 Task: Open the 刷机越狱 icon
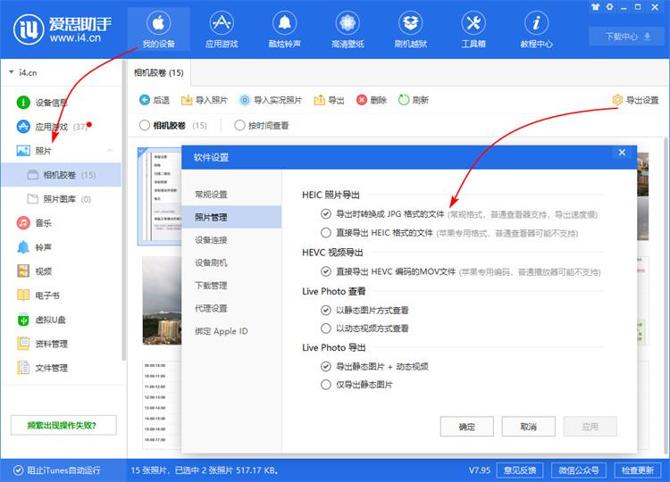pos(410,23)
